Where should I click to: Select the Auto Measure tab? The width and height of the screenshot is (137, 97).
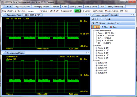pos(102,15)
